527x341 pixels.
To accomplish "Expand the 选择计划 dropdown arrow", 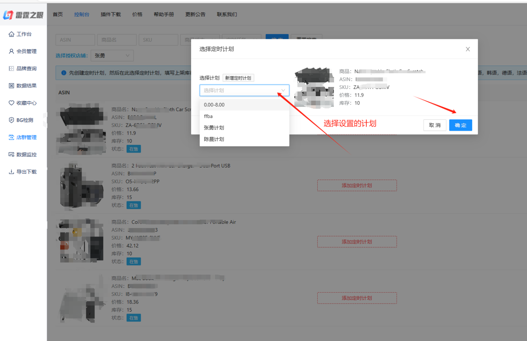I will click(x=283, y=90).
